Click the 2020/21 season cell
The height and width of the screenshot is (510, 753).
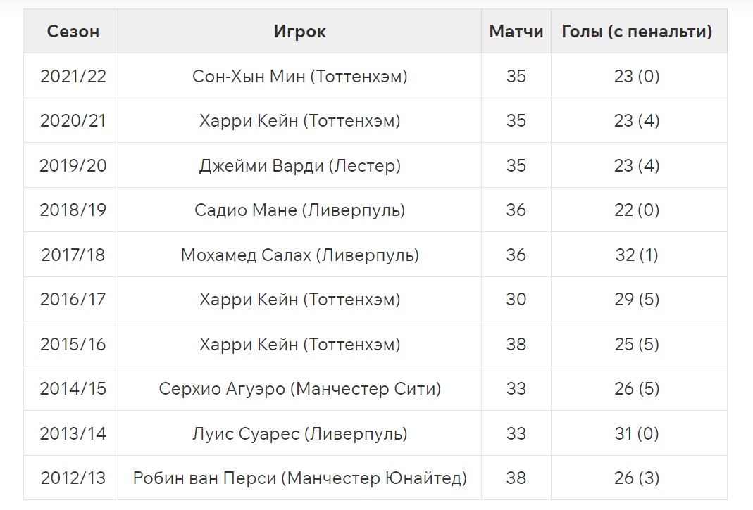click(x=73, y=121)
